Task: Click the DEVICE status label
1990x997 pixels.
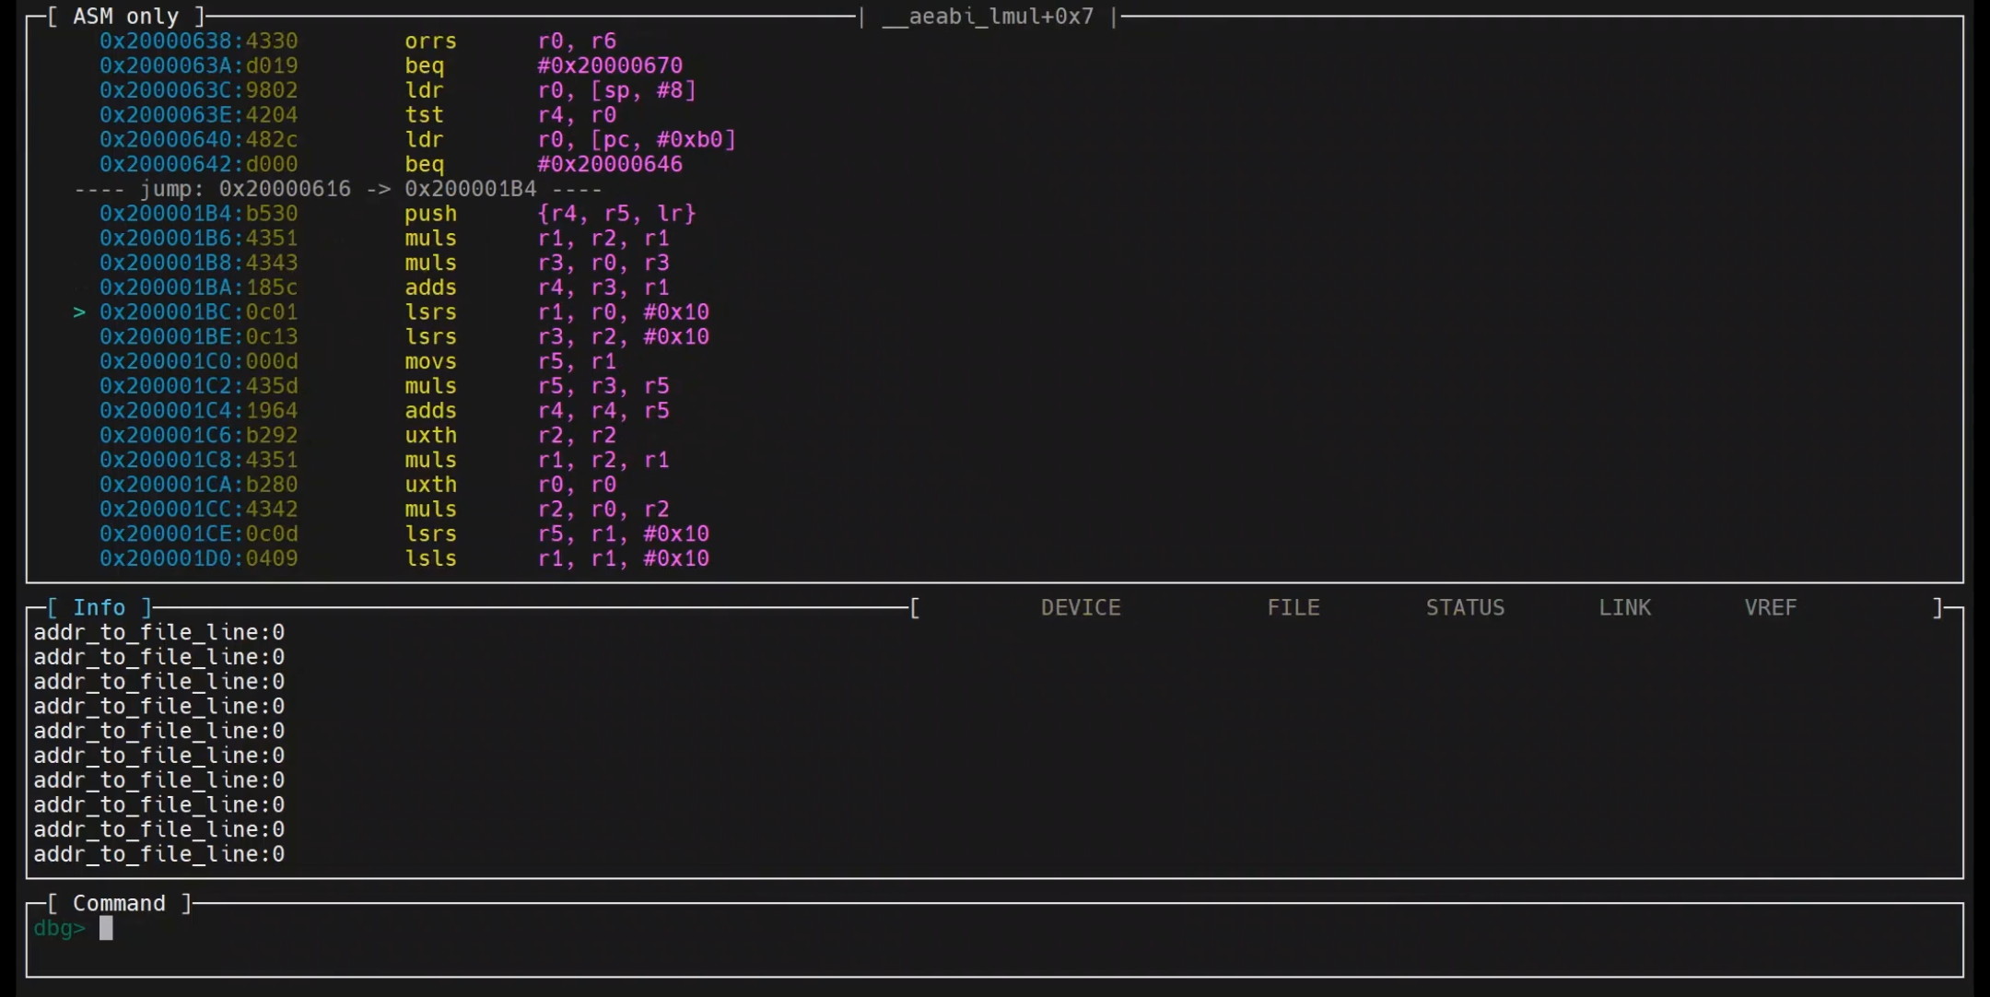Action: (x=1081, y=607)
